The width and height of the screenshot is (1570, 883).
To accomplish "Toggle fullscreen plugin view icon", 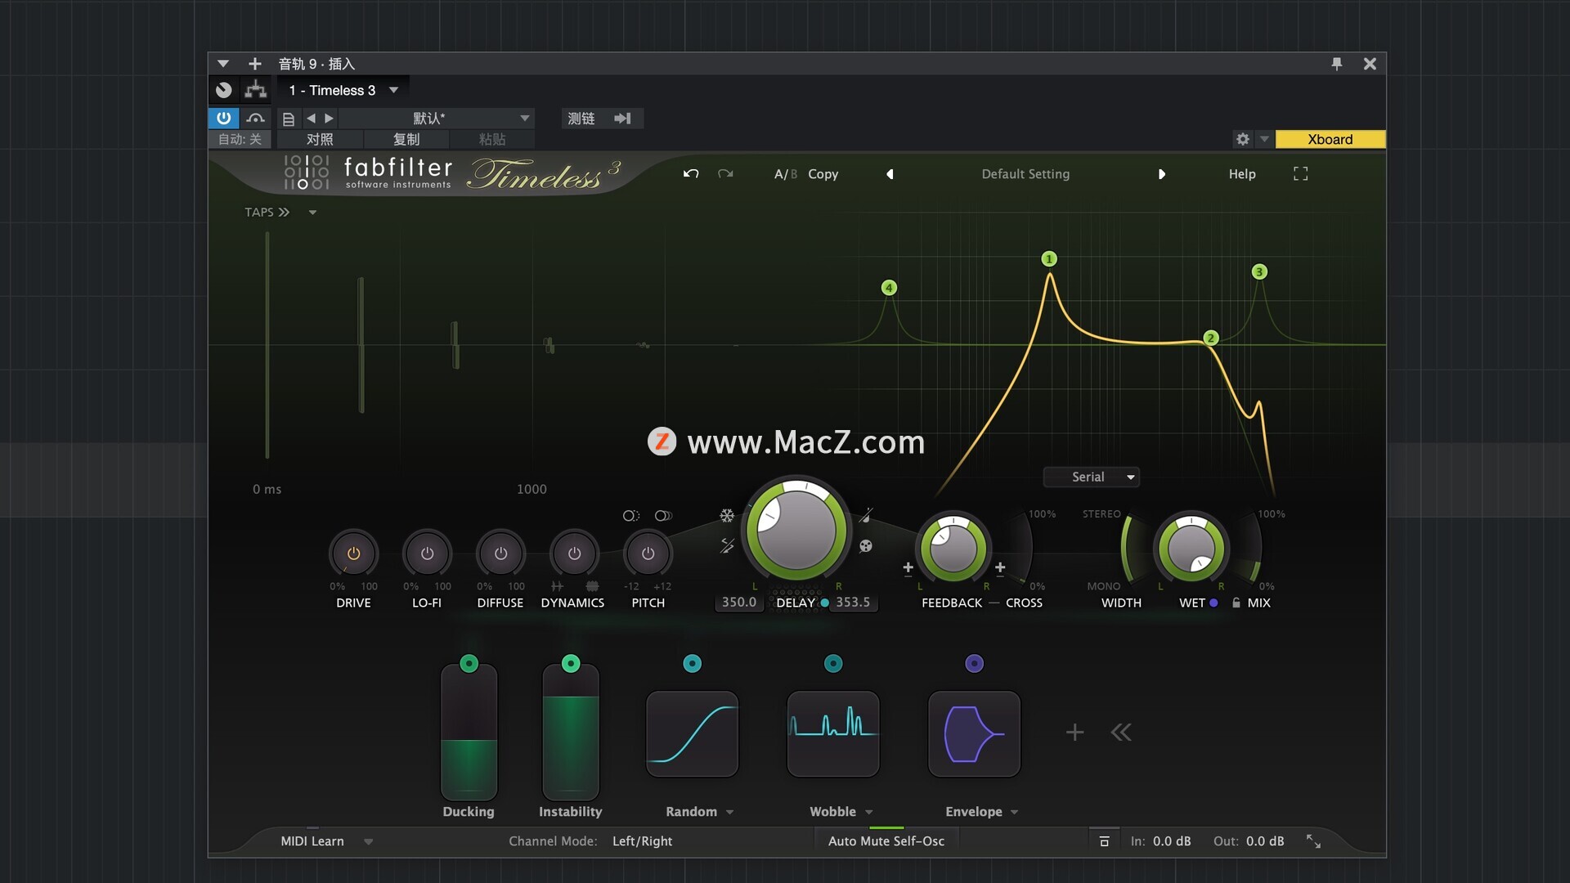I will (x=1300, y=173).
